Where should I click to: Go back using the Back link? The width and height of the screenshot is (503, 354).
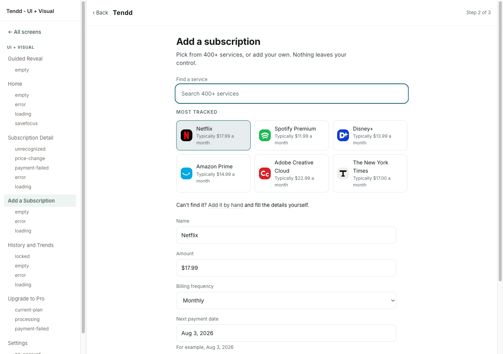coord(100,13)
